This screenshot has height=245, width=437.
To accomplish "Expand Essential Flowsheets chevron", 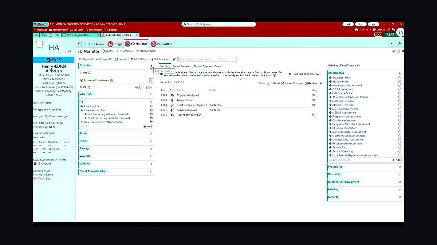I will 151,80.
